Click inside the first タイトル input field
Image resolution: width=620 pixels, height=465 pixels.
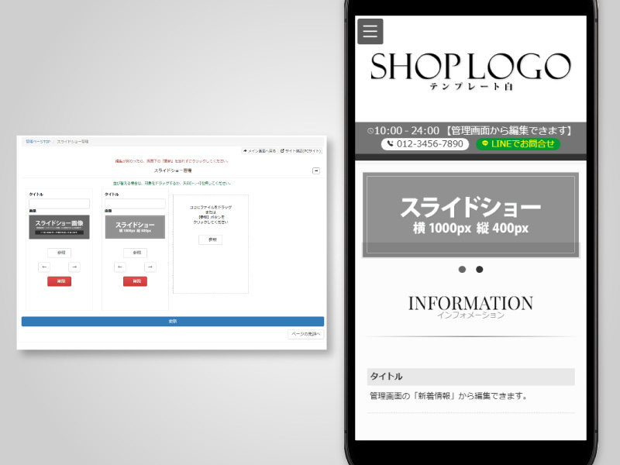[x=58, y=203]
